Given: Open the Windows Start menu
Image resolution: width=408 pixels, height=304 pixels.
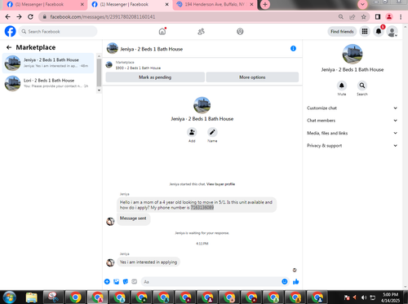Looking at the screenshot, I should (x=10, y=297).
